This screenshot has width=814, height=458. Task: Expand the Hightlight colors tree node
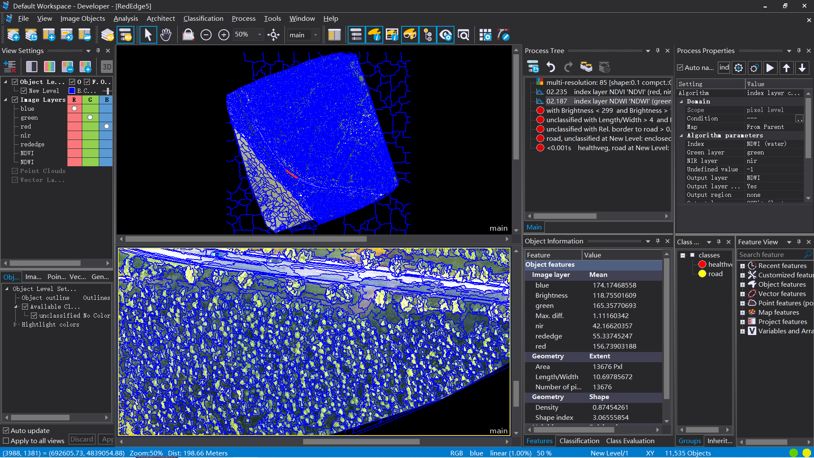tap(15, 324)
